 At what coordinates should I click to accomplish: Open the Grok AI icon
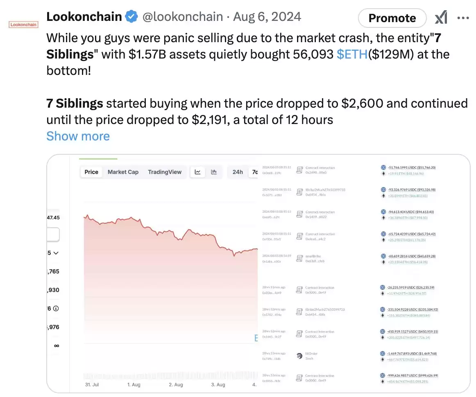tap(441, 18)
